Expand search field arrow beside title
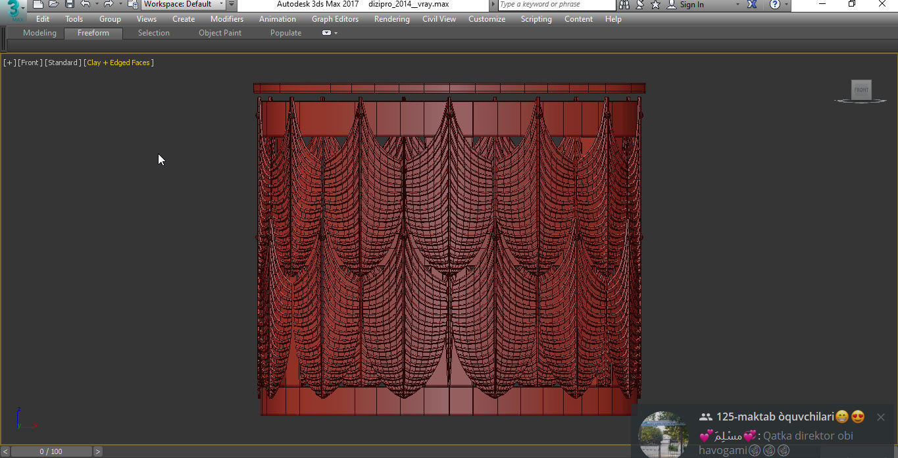The width and height of the screenshot is (898, 458). coord(493,5)
